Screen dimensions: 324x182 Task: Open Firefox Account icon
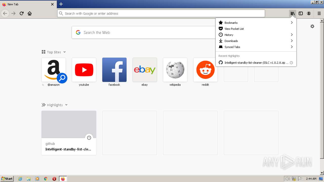pyautogui.click(x=309, y=13)
